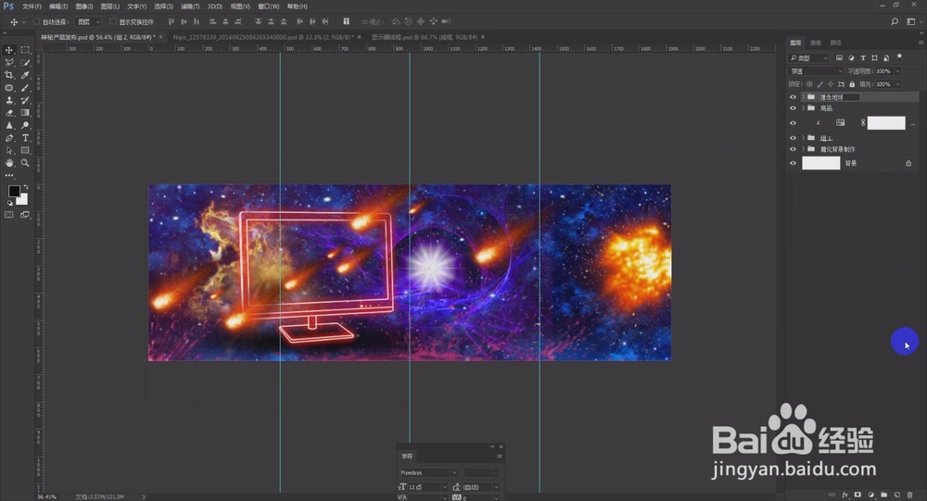Select the Hand tool
This screenshot has height=501, width=927.
click(x=9, y=163)
